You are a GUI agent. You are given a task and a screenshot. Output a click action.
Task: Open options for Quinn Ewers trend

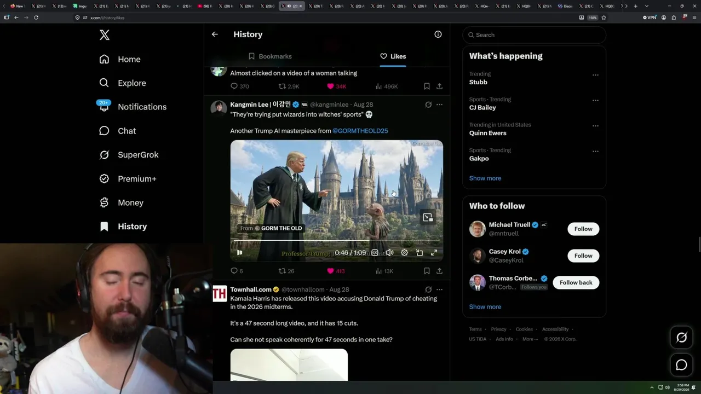[x=595, y=126]
